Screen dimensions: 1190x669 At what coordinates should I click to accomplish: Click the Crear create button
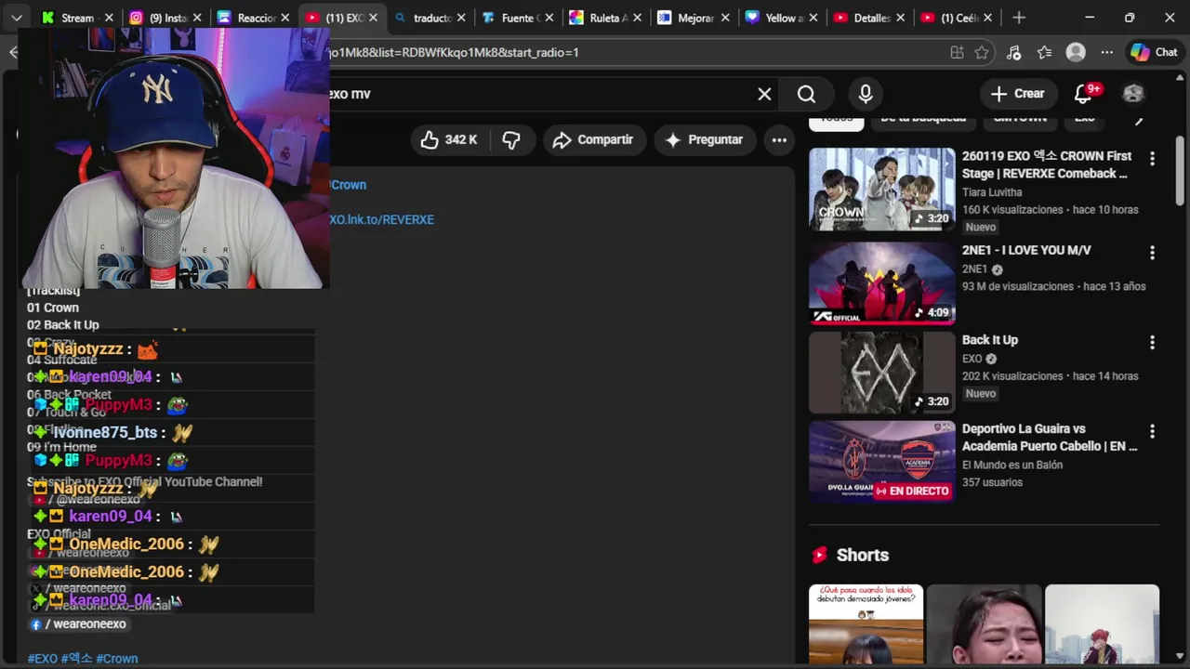coord(1018,94)
